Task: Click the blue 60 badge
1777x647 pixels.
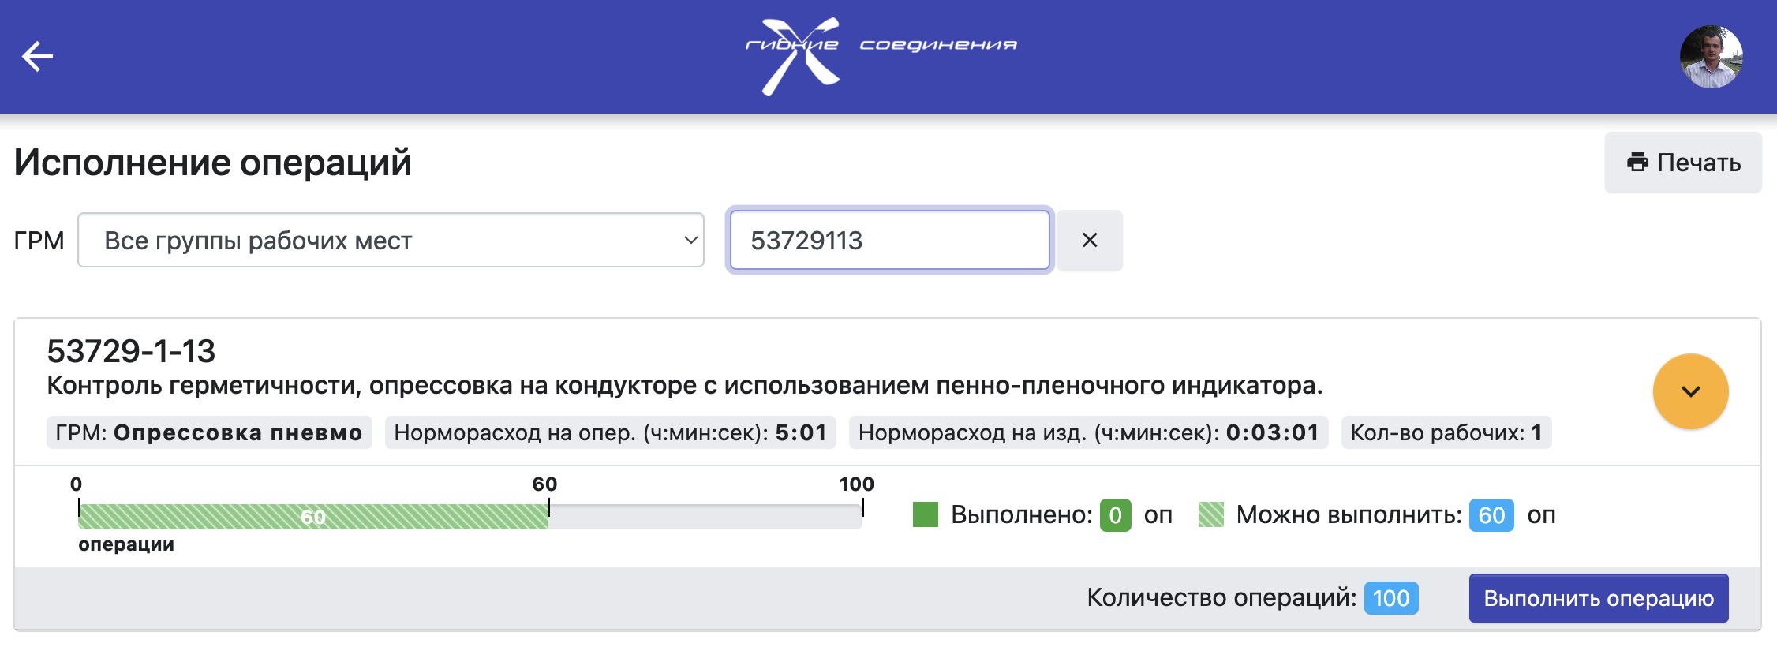Action: pyautogui.click(x=1491, y=515)
